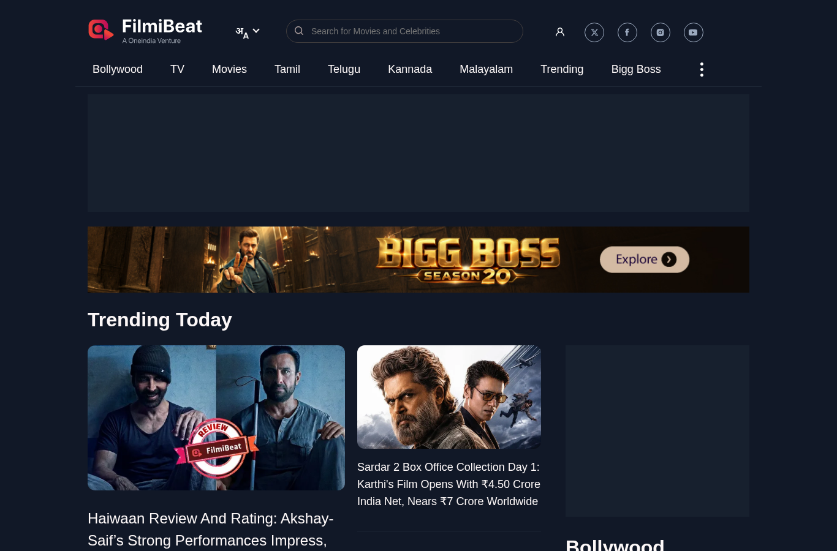Open the user account icon
837x551 pixels.
click(560, 32)
